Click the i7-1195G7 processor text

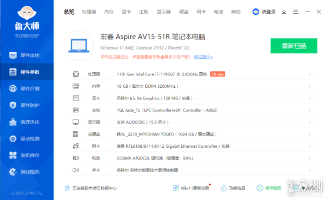(x=162, y=74)
